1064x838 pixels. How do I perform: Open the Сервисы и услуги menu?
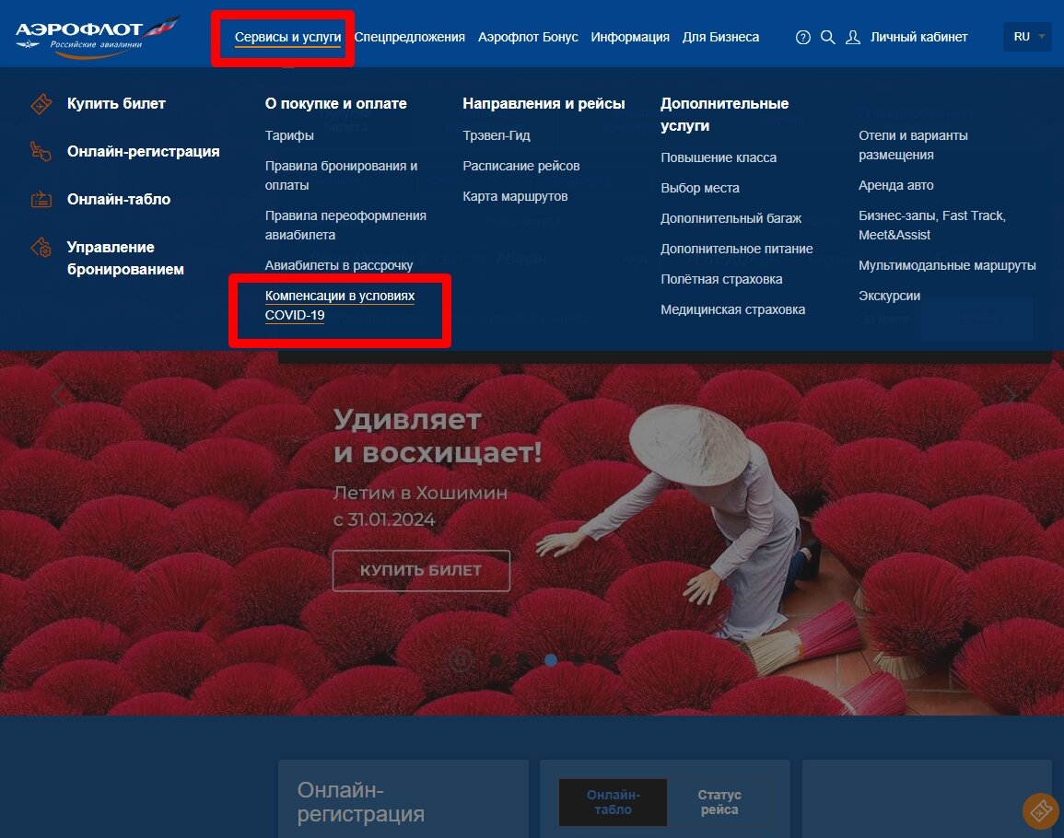[287, 38]
